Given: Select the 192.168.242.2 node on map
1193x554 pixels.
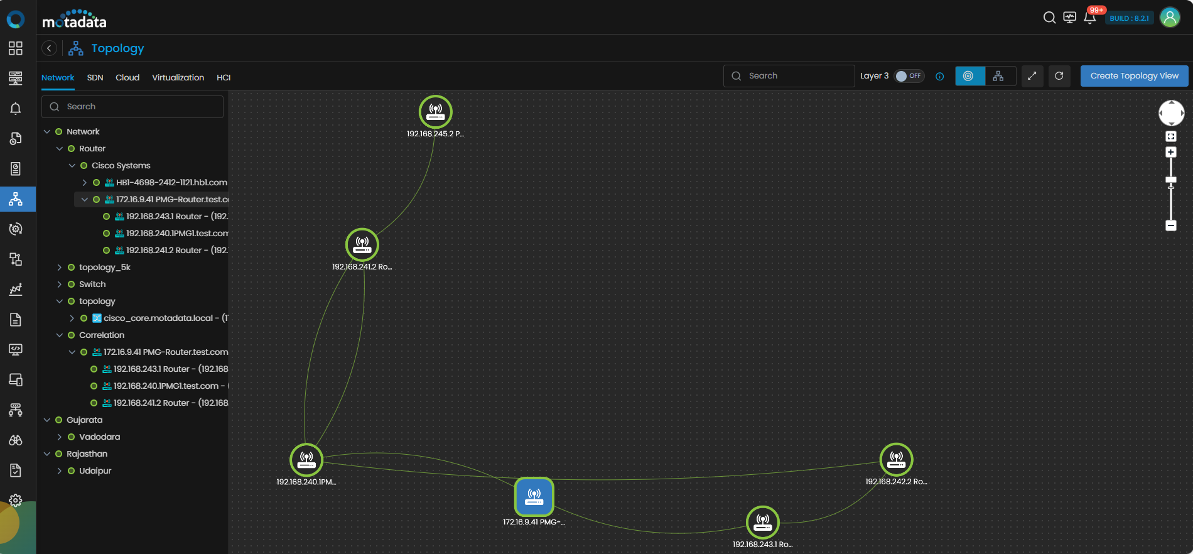Looking at the screenshot, I should point(897,460).
